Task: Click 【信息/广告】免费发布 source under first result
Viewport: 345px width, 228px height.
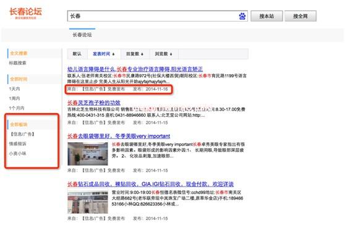Action: 103,89
